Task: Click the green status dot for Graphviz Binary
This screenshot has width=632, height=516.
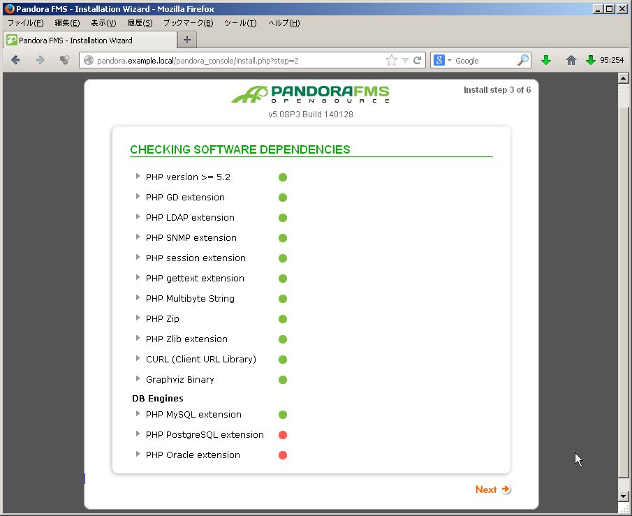Action: (x=283, y=380)
